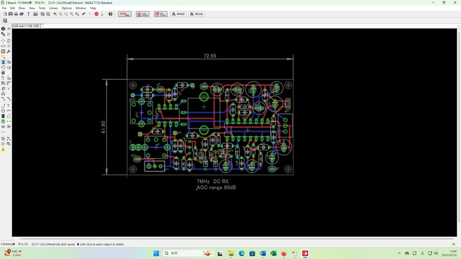This screenshot has height=259, width=461.
Task: Zoom out of the board view
Action: click(66, 14)
